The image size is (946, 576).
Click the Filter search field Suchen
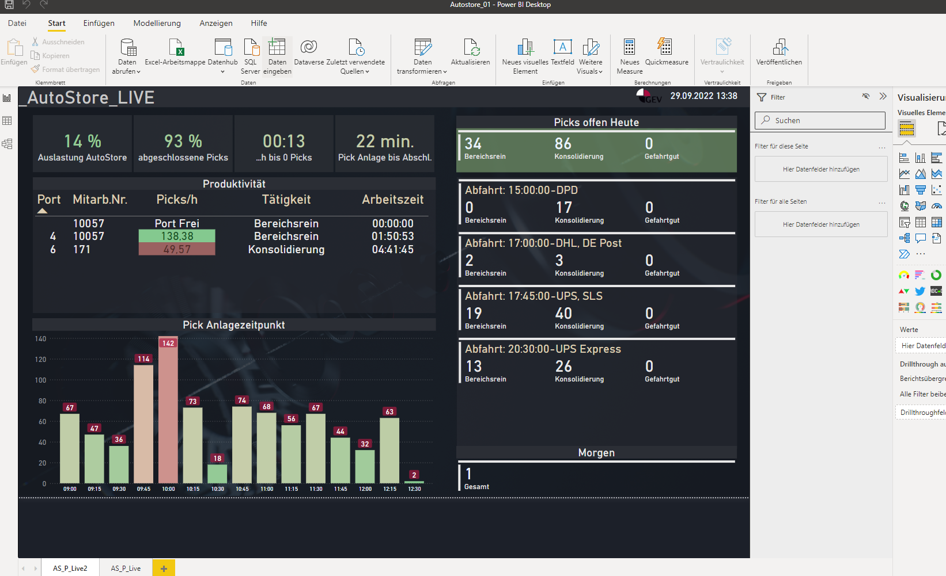820,120
